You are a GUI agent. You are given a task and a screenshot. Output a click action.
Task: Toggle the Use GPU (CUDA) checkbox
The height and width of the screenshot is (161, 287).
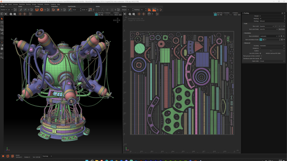[x=261, y=53]
